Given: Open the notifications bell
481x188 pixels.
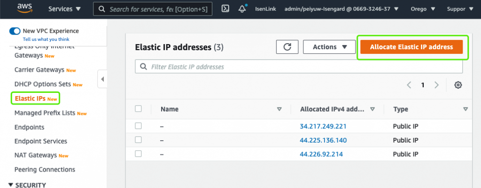Looking at the screenshot, I should [x=242, y=9].
